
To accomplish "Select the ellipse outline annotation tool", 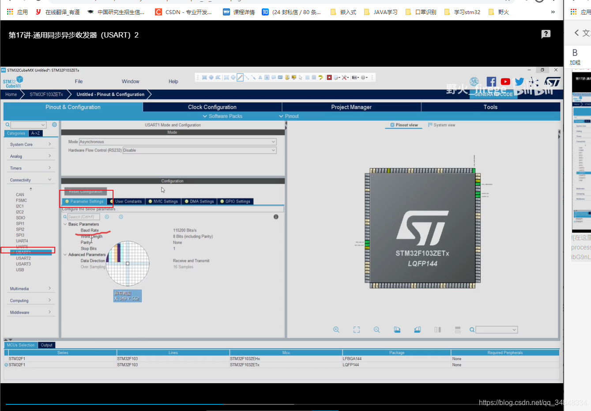I will pyautogui.click(x=233, y=77).
